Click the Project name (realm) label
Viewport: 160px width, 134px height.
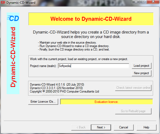click(43, 66)
